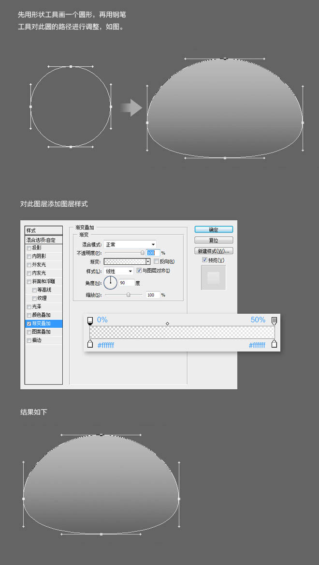Click the 角度 angle dial
The height and width of the screenshot is (565, 319).
[x=110, y=283]
